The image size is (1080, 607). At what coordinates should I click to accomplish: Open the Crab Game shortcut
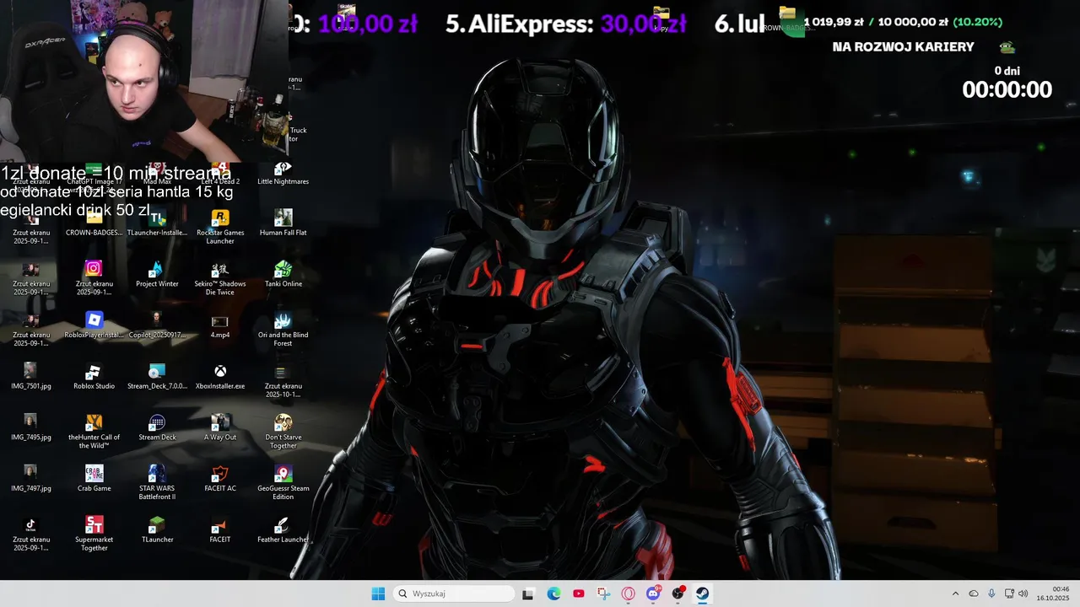click(x=94, y=480)
